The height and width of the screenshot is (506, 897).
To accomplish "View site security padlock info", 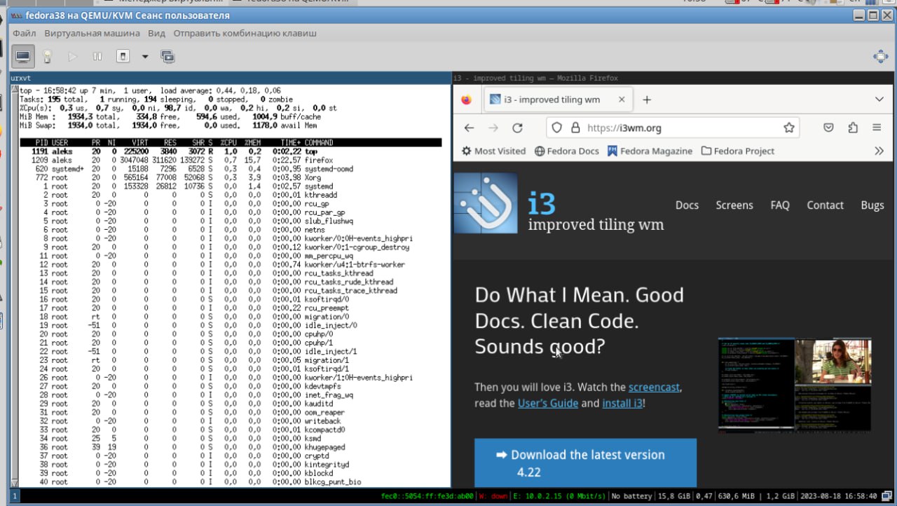I will click(575, 128).
